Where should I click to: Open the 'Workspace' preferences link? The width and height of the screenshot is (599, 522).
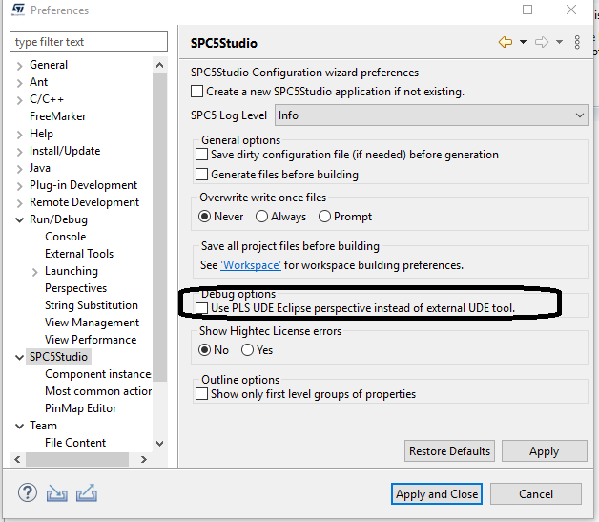(251, 265)
